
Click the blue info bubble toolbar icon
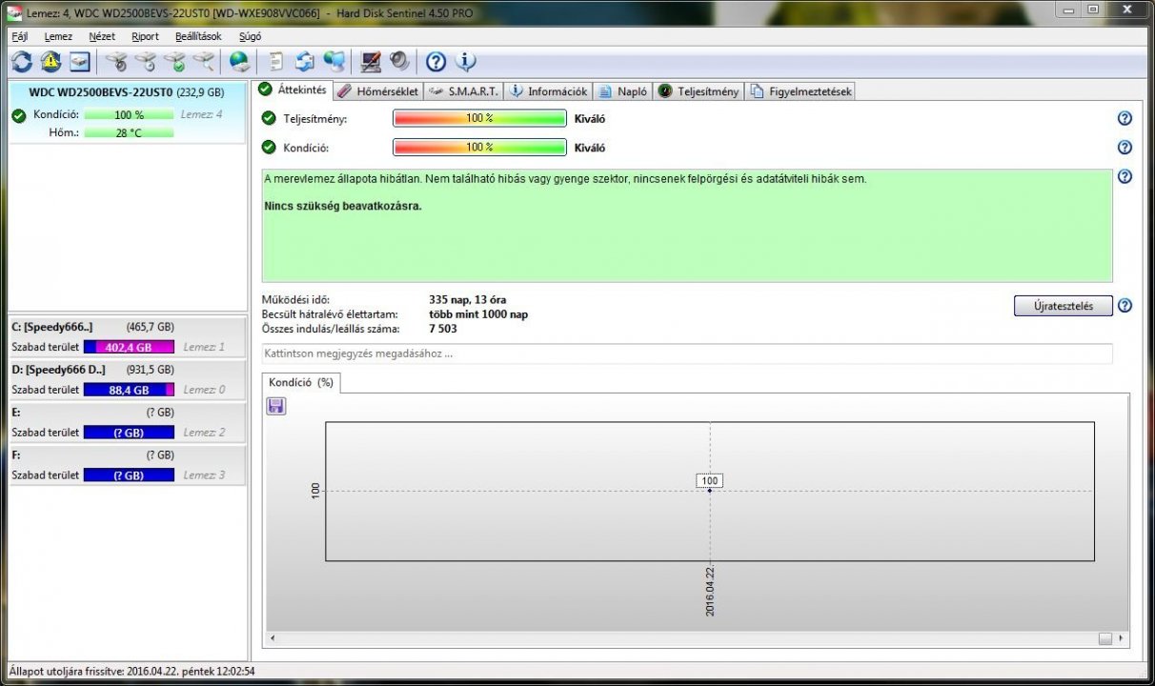coord(465,62)
